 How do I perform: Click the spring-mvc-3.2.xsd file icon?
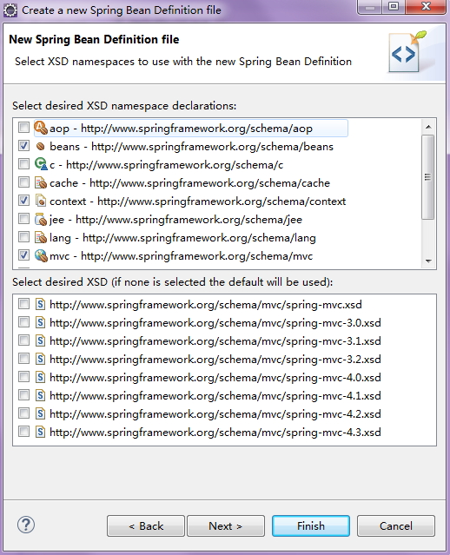pyautogui.click(x=40, y=359)
